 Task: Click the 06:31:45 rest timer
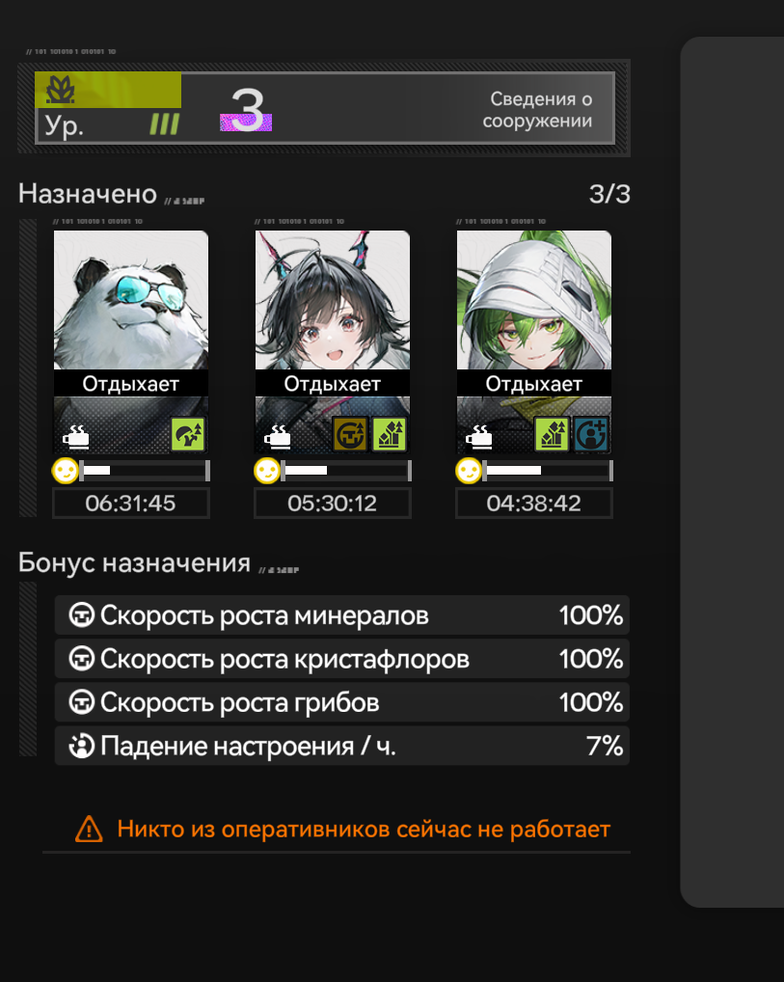(131, 504)
